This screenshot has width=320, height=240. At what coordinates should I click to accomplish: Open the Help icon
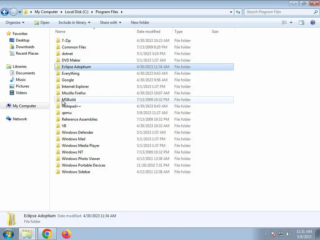(312, 22)
